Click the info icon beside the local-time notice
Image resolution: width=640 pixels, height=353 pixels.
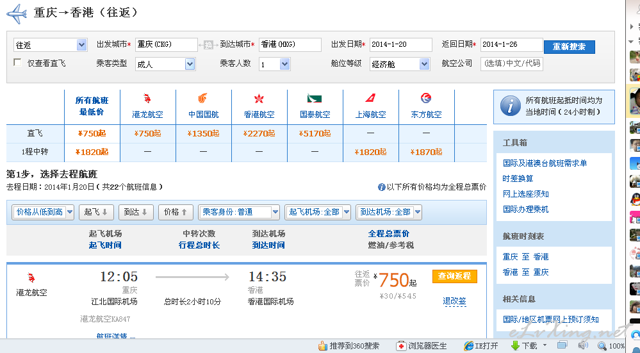pyautogui.click(x=510, y=106)
